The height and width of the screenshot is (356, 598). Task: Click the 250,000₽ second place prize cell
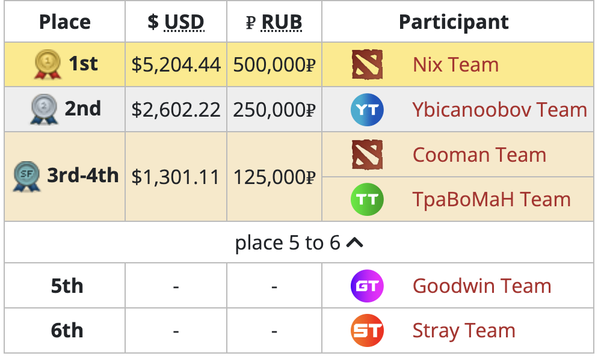point(274,109)
